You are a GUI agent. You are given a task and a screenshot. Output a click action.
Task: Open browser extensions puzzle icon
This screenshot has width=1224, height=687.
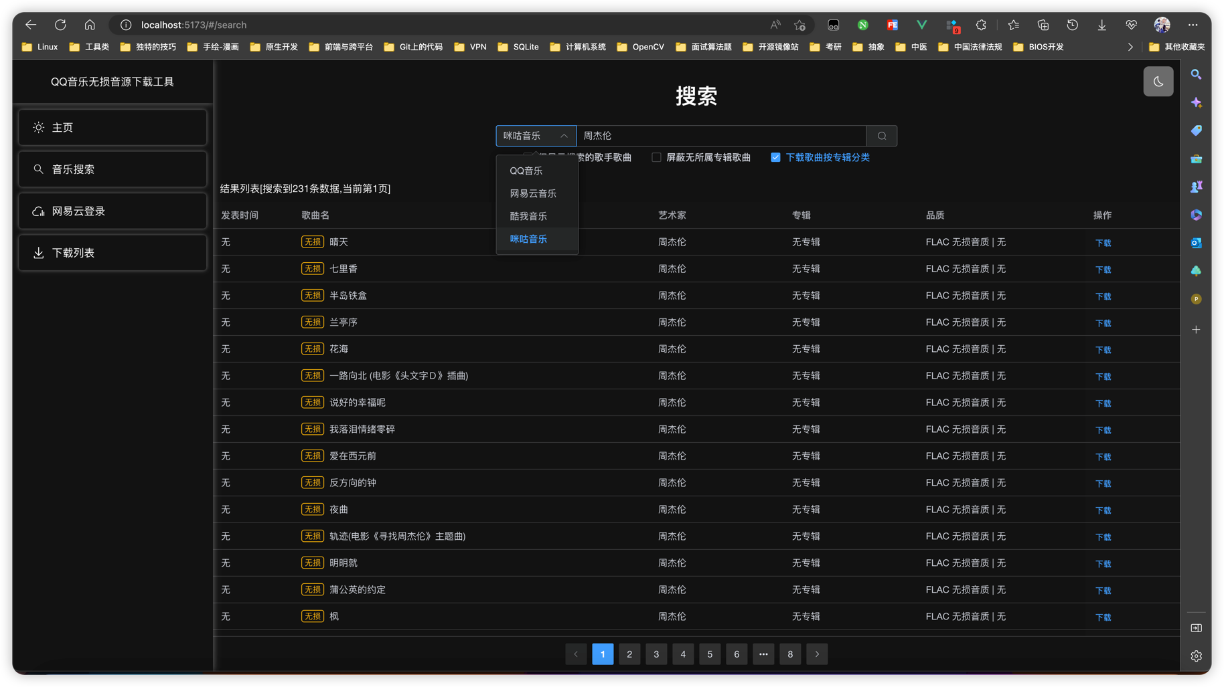click(981, 25)
